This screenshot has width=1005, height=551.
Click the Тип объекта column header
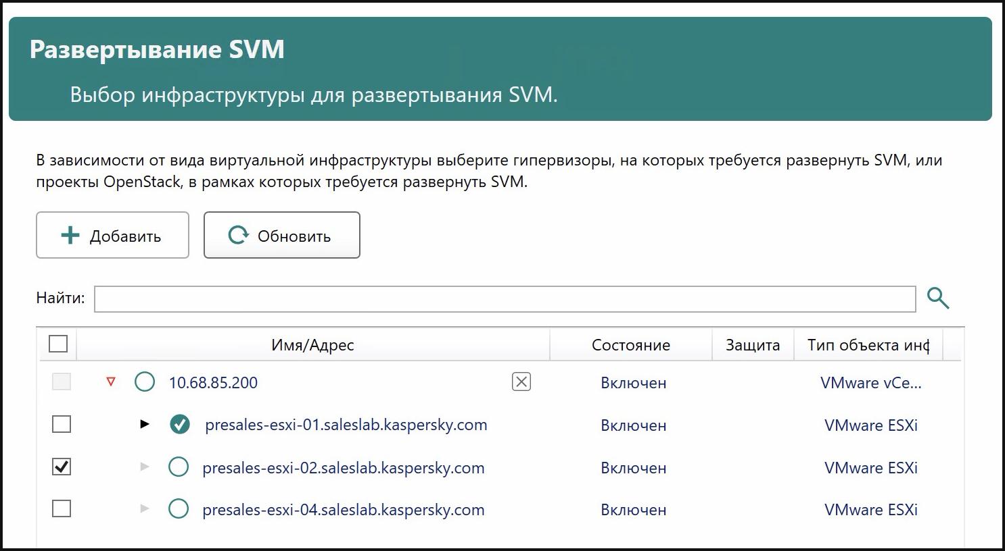coord(868,345)
